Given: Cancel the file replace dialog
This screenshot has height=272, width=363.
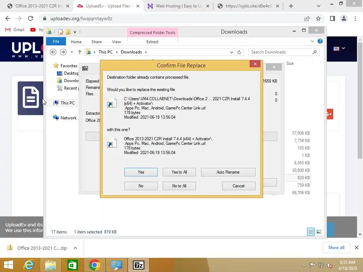Looking at the screenshot, I should [239, 186].
